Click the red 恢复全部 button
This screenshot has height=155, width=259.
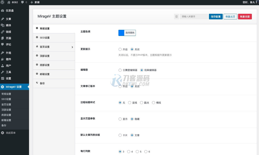245,17
